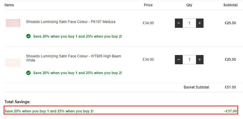Increase quantity of WT905 High Beam White

coord(200,59)
